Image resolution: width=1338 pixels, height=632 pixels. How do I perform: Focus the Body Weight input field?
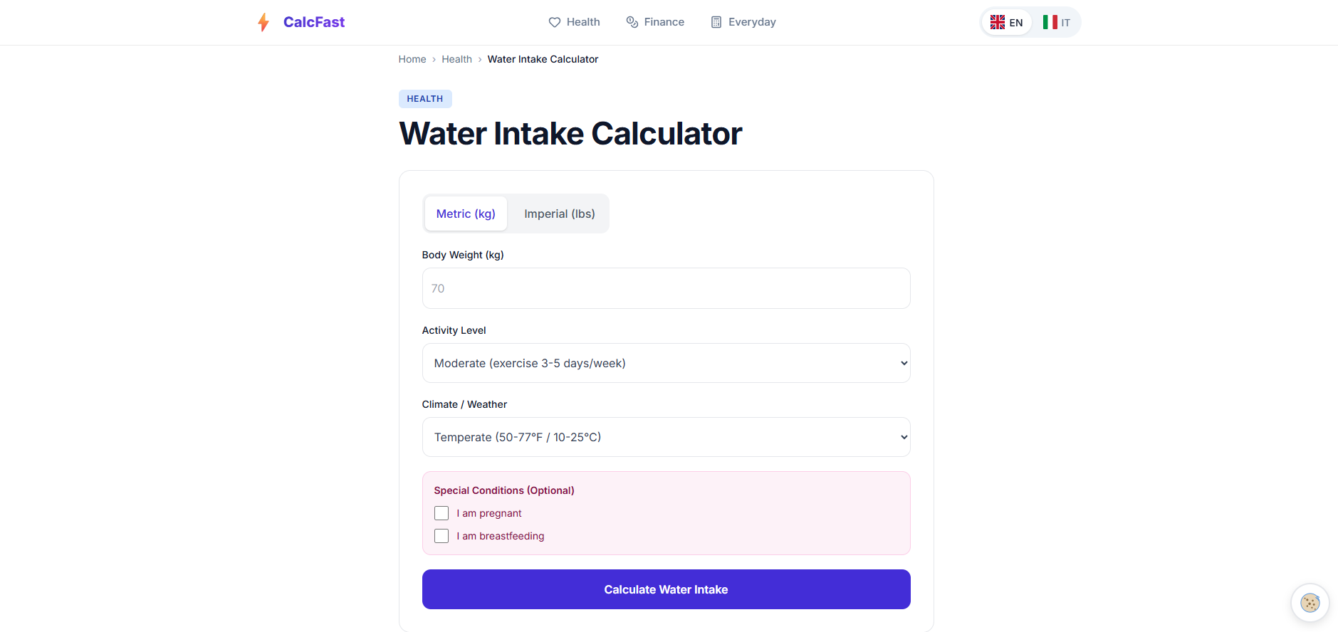(x=666, y=288)
